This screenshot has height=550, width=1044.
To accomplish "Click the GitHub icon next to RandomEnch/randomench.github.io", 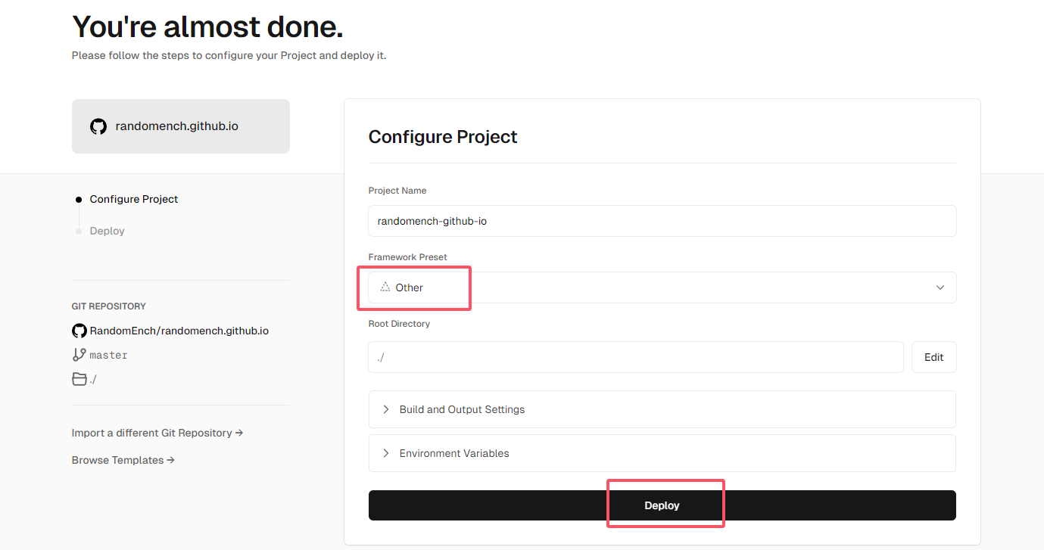I will click(79, 331).
